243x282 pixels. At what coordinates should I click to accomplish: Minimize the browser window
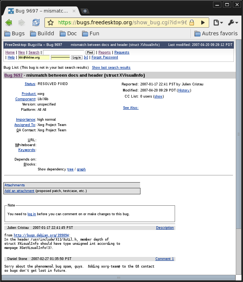(x=217, y=5)
